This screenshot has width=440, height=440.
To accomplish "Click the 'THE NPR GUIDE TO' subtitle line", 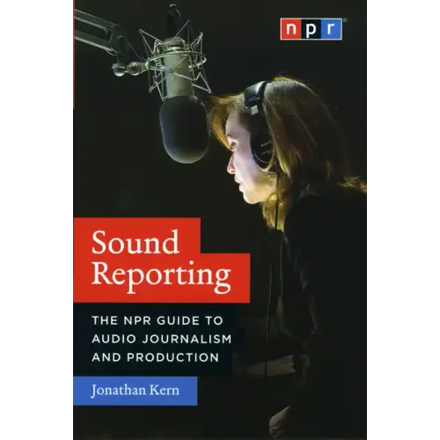I will [x=158, y=320].
